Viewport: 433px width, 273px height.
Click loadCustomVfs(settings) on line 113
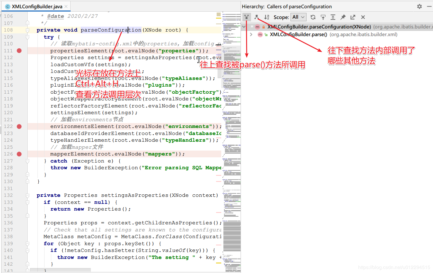tap(91, 65)
